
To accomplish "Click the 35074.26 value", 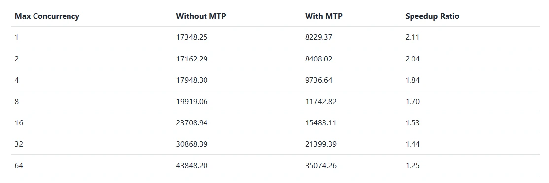I will pos(320,166).
